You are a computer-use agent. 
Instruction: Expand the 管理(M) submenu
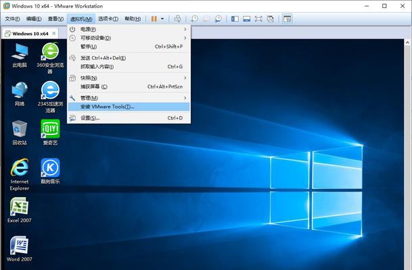click(x=129, y=98)
